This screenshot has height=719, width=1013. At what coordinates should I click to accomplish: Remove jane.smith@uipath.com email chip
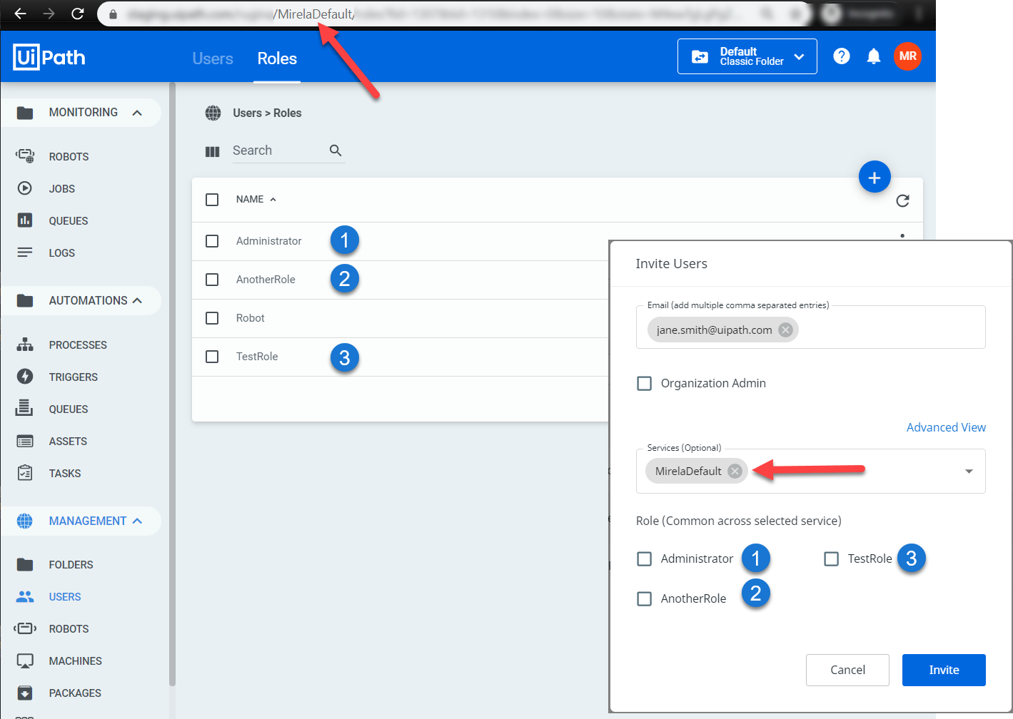(785, 330)
